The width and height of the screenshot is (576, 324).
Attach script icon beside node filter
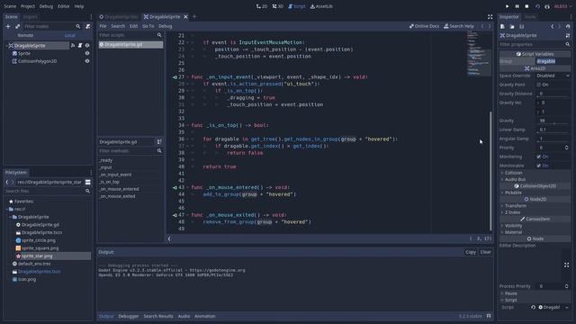tap(88, 26)
